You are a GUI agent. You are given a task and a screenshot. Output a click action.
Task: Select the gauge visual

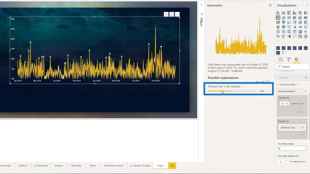(300, 27)
